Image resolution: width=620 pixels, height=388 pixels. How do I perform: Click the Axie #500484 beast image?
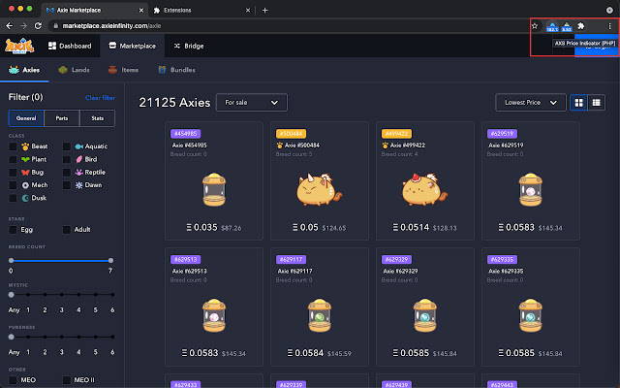[319, 189]
